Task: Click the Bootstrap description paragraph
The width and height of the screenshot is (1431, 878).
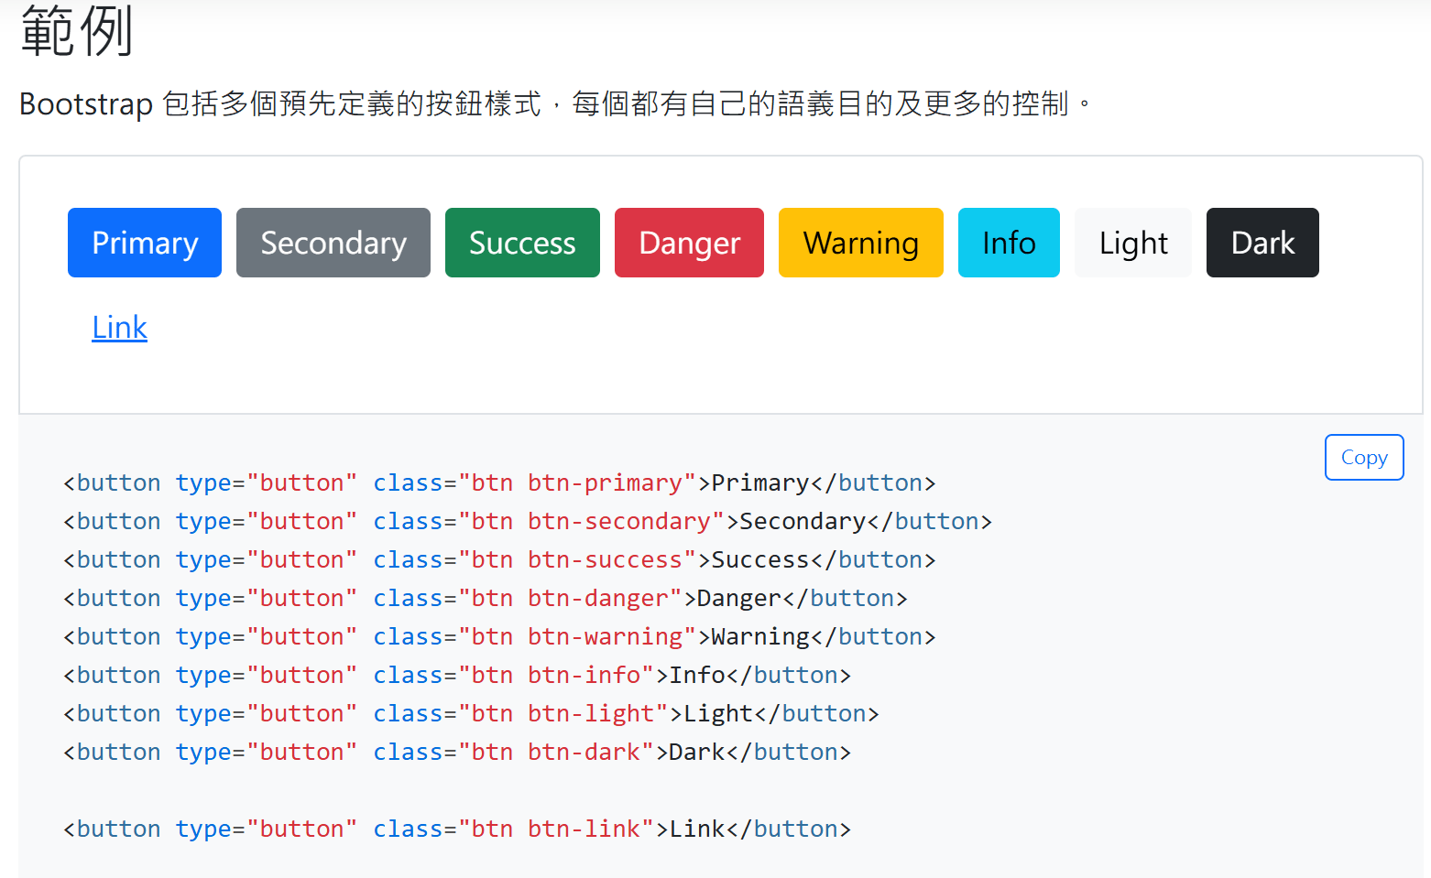Action: pos(555,103)
